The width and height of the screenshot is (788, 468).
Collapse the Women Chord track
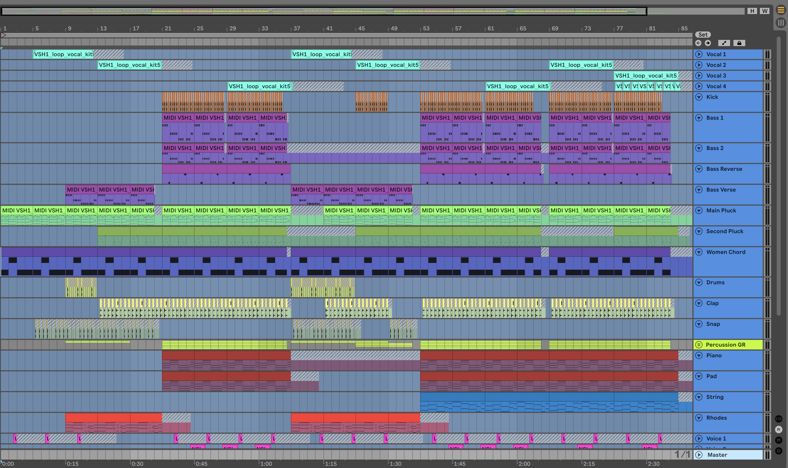point(699,252)
